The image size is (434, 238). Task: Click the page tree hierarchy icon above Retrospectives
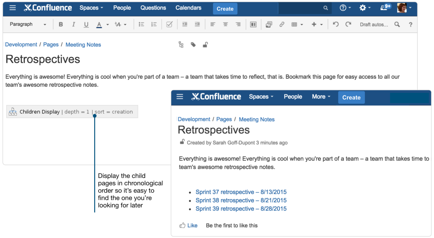point(181,44)
